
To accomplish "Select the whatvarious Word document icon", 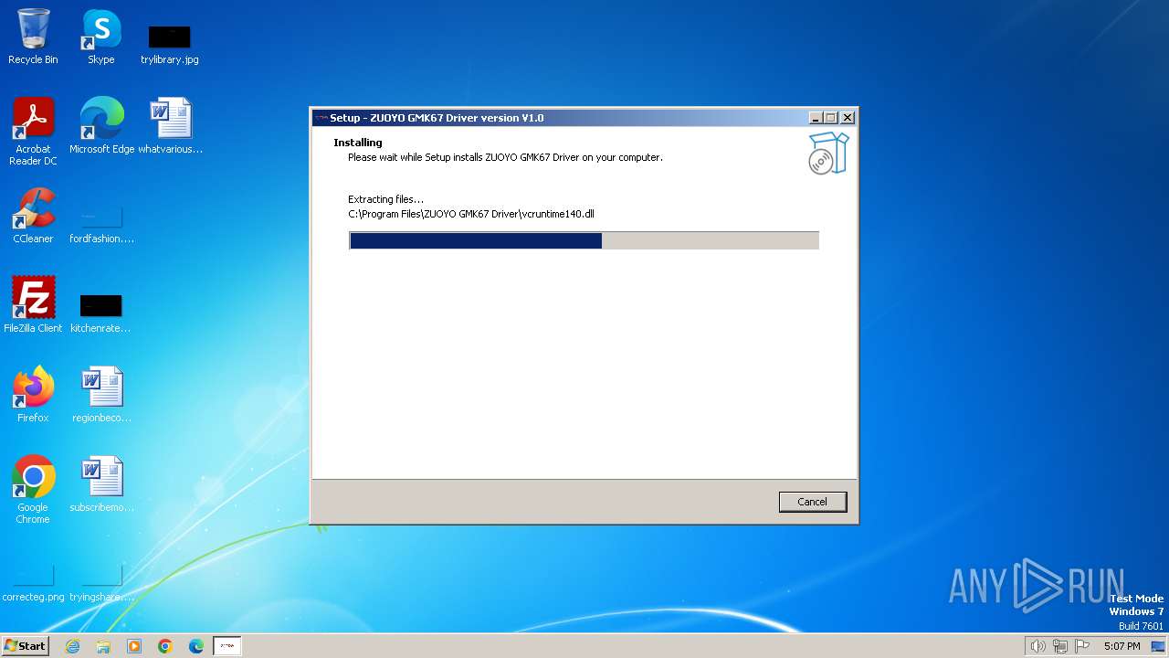I will click(x=171, y=126).
